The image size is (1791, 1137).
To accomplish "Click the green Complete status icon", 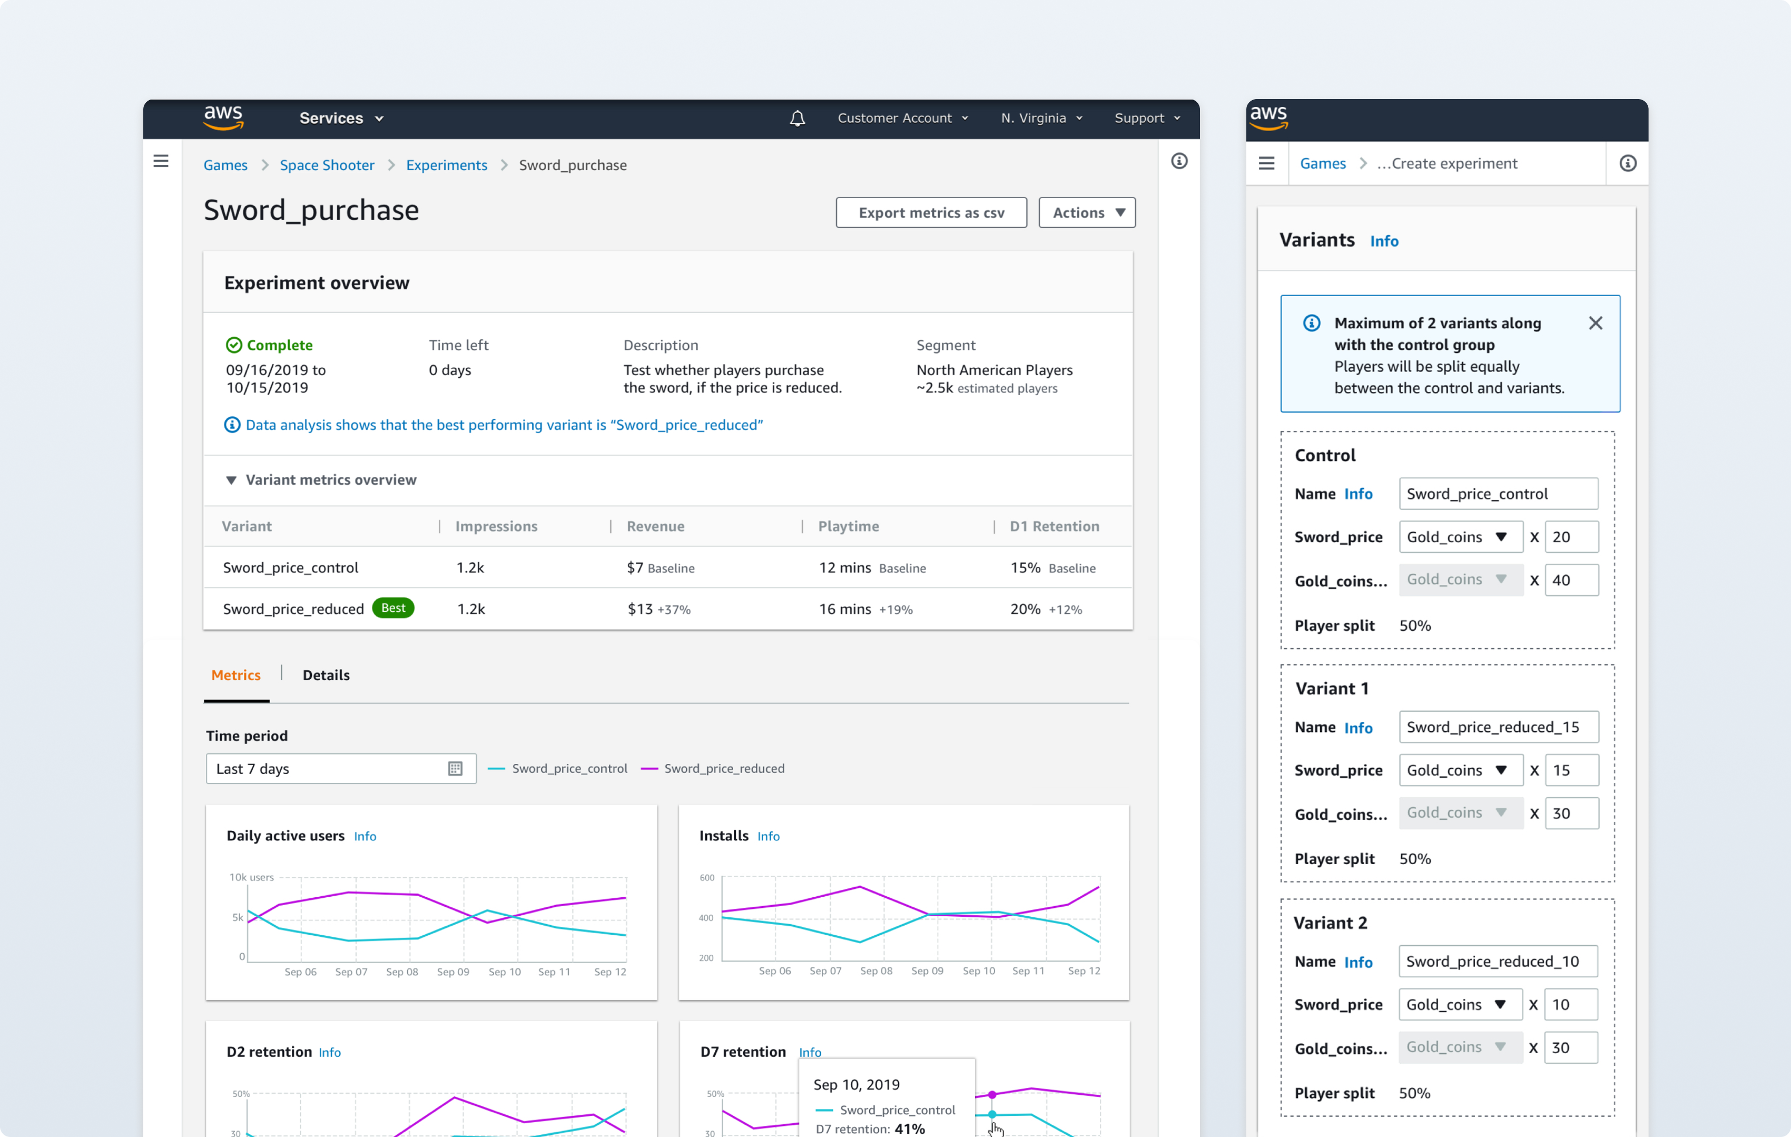I will 233,345.
